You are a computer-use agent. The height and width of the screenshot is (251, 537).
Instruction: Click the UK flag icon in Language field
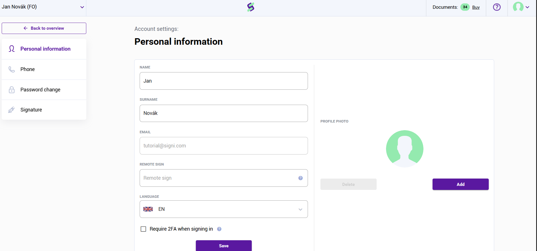pos(148,209)
